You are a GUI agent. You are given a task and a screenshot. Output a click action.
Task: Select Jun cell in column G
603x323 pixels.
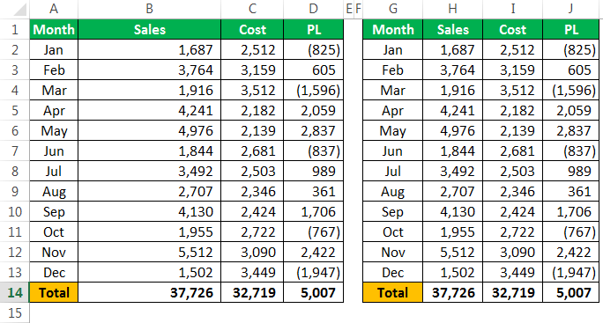pyautogui.click(x=392, y=150)
